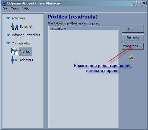
Task: Click the Odyssey app icon in title bar
Action: 4,3
